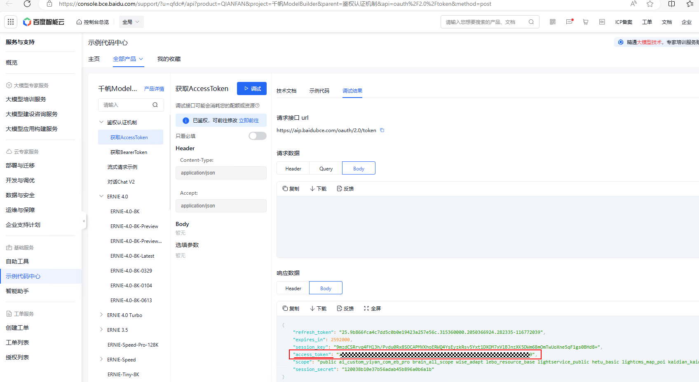Open the 全部产品 dropdown tab
The image size is (699, 382).
128,59
